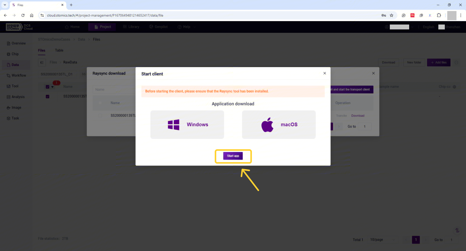The image size is (466, 251).
Task: Check the Raysync list header checkbox
Action: tap(100, 103)
